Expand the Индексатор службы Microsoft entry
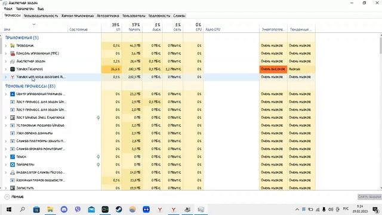 coord(6,173)
